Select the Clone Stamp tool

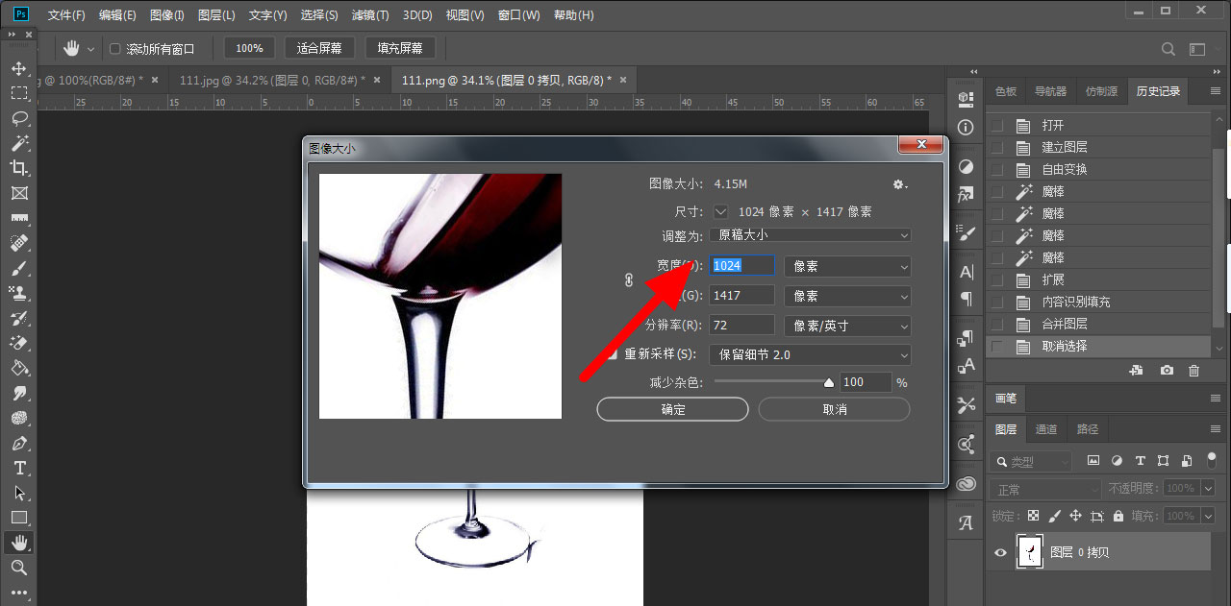click(x=19, y=293)
